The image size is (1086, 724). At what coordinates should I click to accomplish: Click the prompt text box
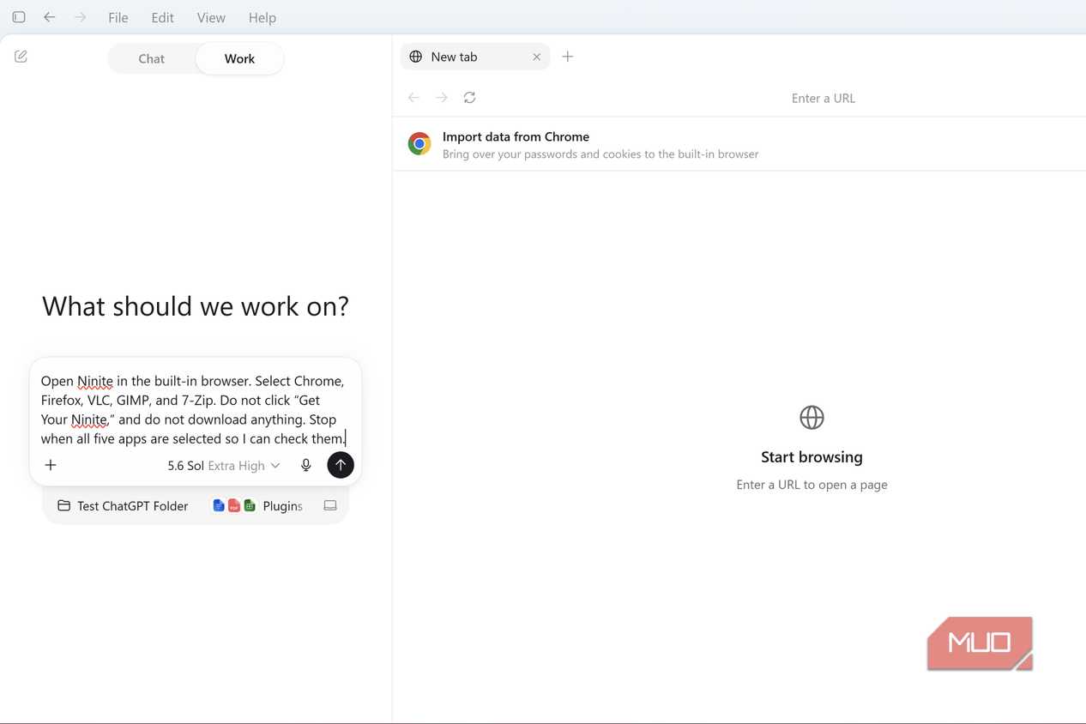tap(194, 409)
